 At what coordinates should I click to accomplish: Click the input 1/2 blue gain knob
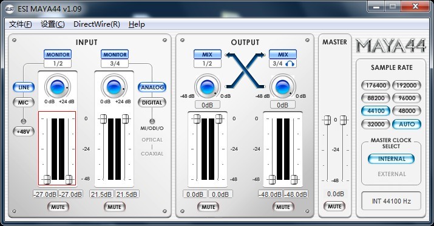(58, 87)
